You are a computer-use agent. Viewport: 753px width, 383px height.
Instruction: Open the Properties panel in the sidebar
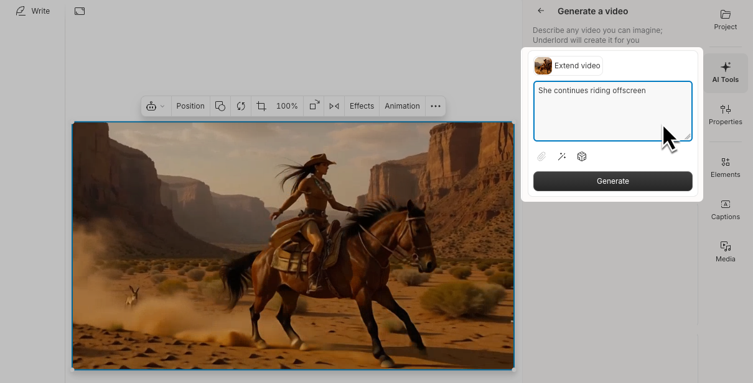[x=725, y=115]
